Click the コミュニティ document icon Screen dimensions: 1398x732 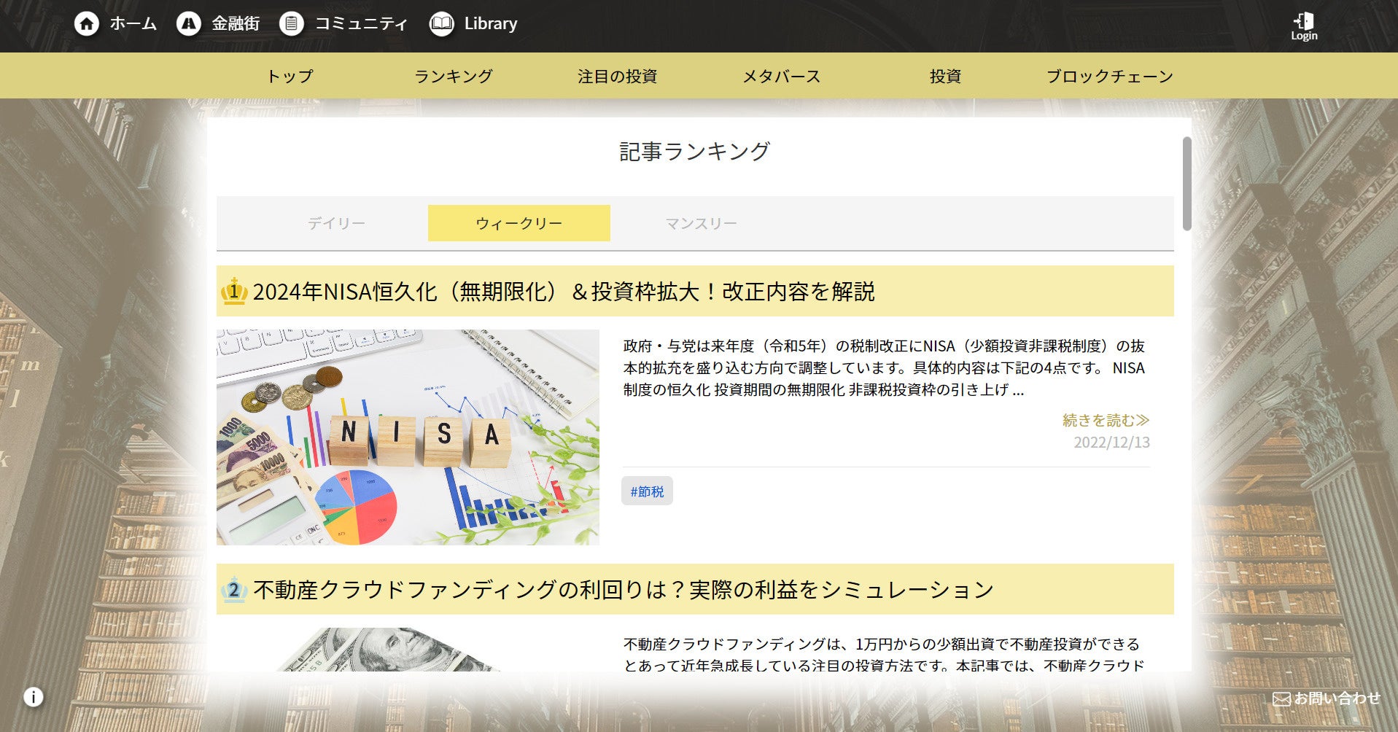(291, 24)
